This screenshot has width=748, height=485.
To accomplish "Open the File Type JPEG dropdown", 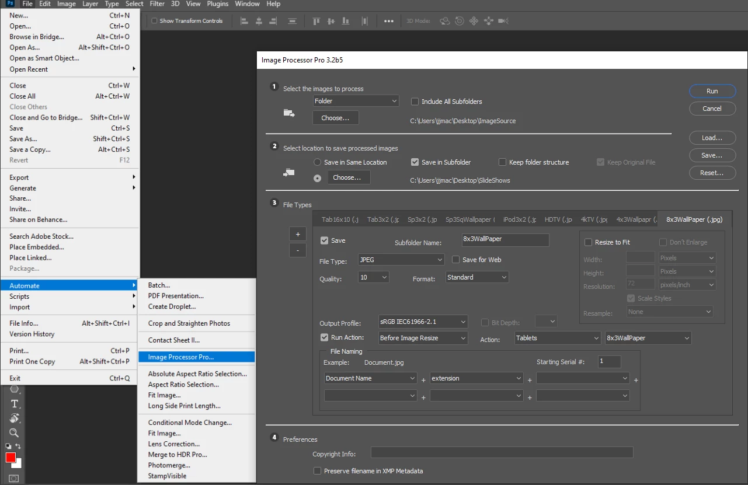I will pyautogui.click(x=401, y=260).
